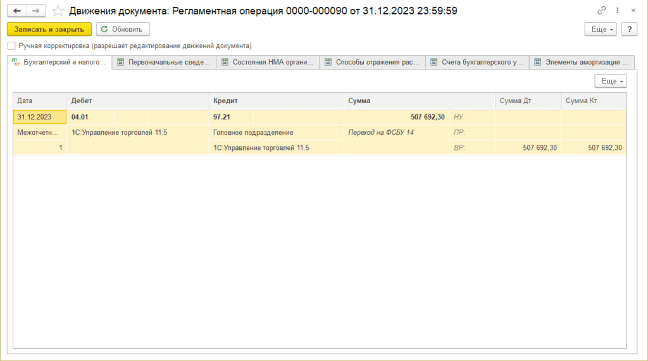Image resolution: width=648 pixels, height=361 pixels.
Task: Click the forward navigation arrow
Action: click(37, 11)
